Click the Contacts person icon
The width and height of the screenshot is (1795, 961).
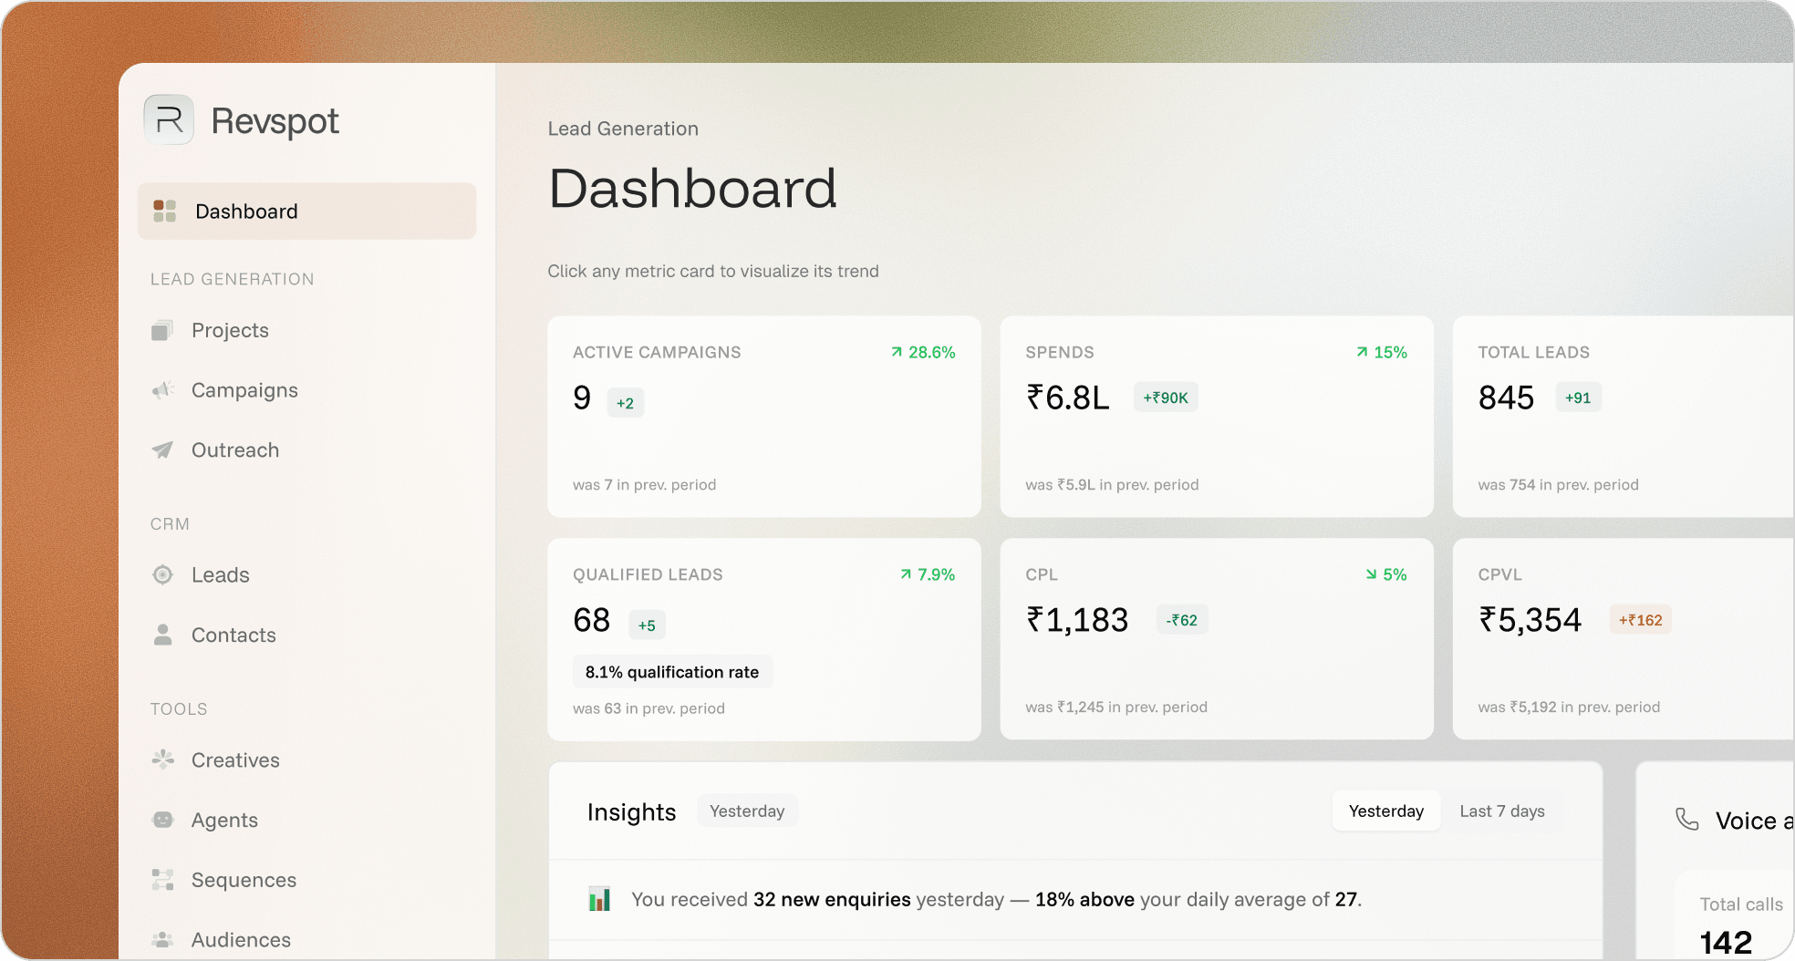pyautogui.click(x=162, y=635)
